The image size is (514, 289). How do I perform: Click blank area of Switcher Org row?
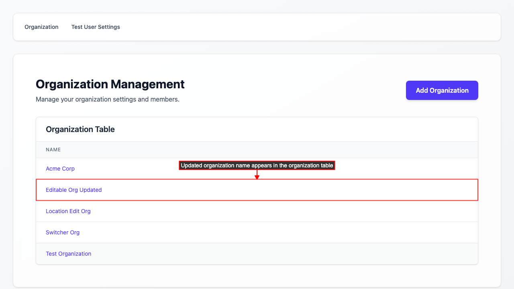pos(281,232)
